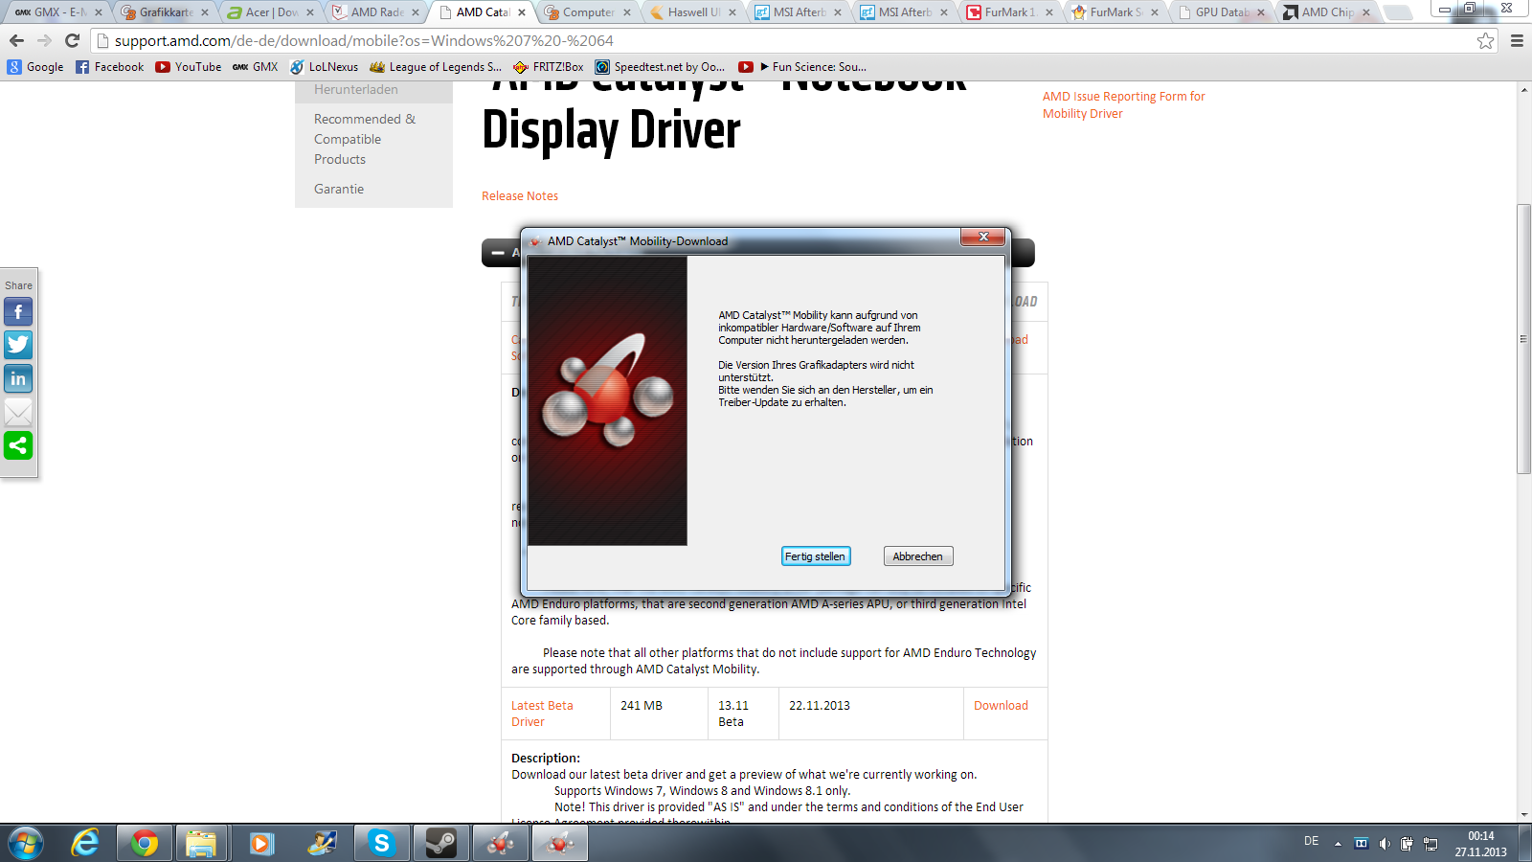Collapse the section with the minus icon
1532x862 pixels.
[498, 254]
